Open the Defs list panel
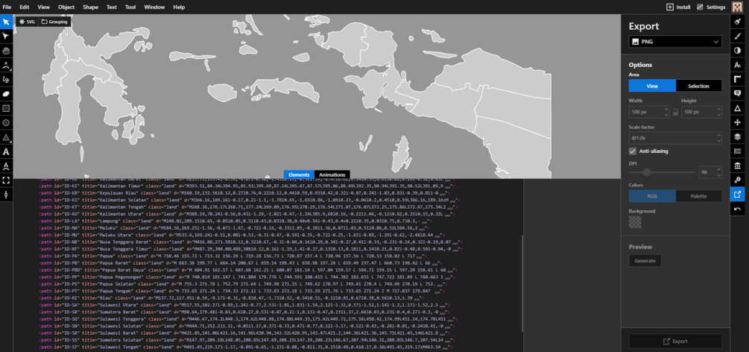749x352 pixels. point(737,151)
